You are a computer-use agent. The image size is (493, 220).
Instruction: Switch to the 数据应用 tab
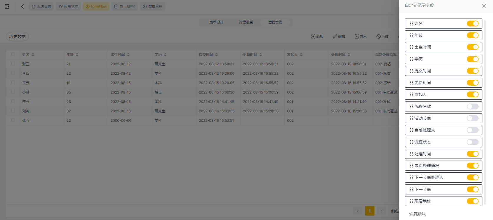pos(152,6)
